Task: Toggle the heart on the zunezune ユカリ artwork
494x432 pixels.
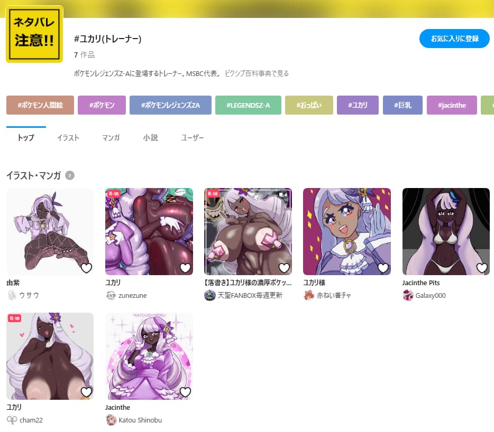Action: (x=185, y=268)
